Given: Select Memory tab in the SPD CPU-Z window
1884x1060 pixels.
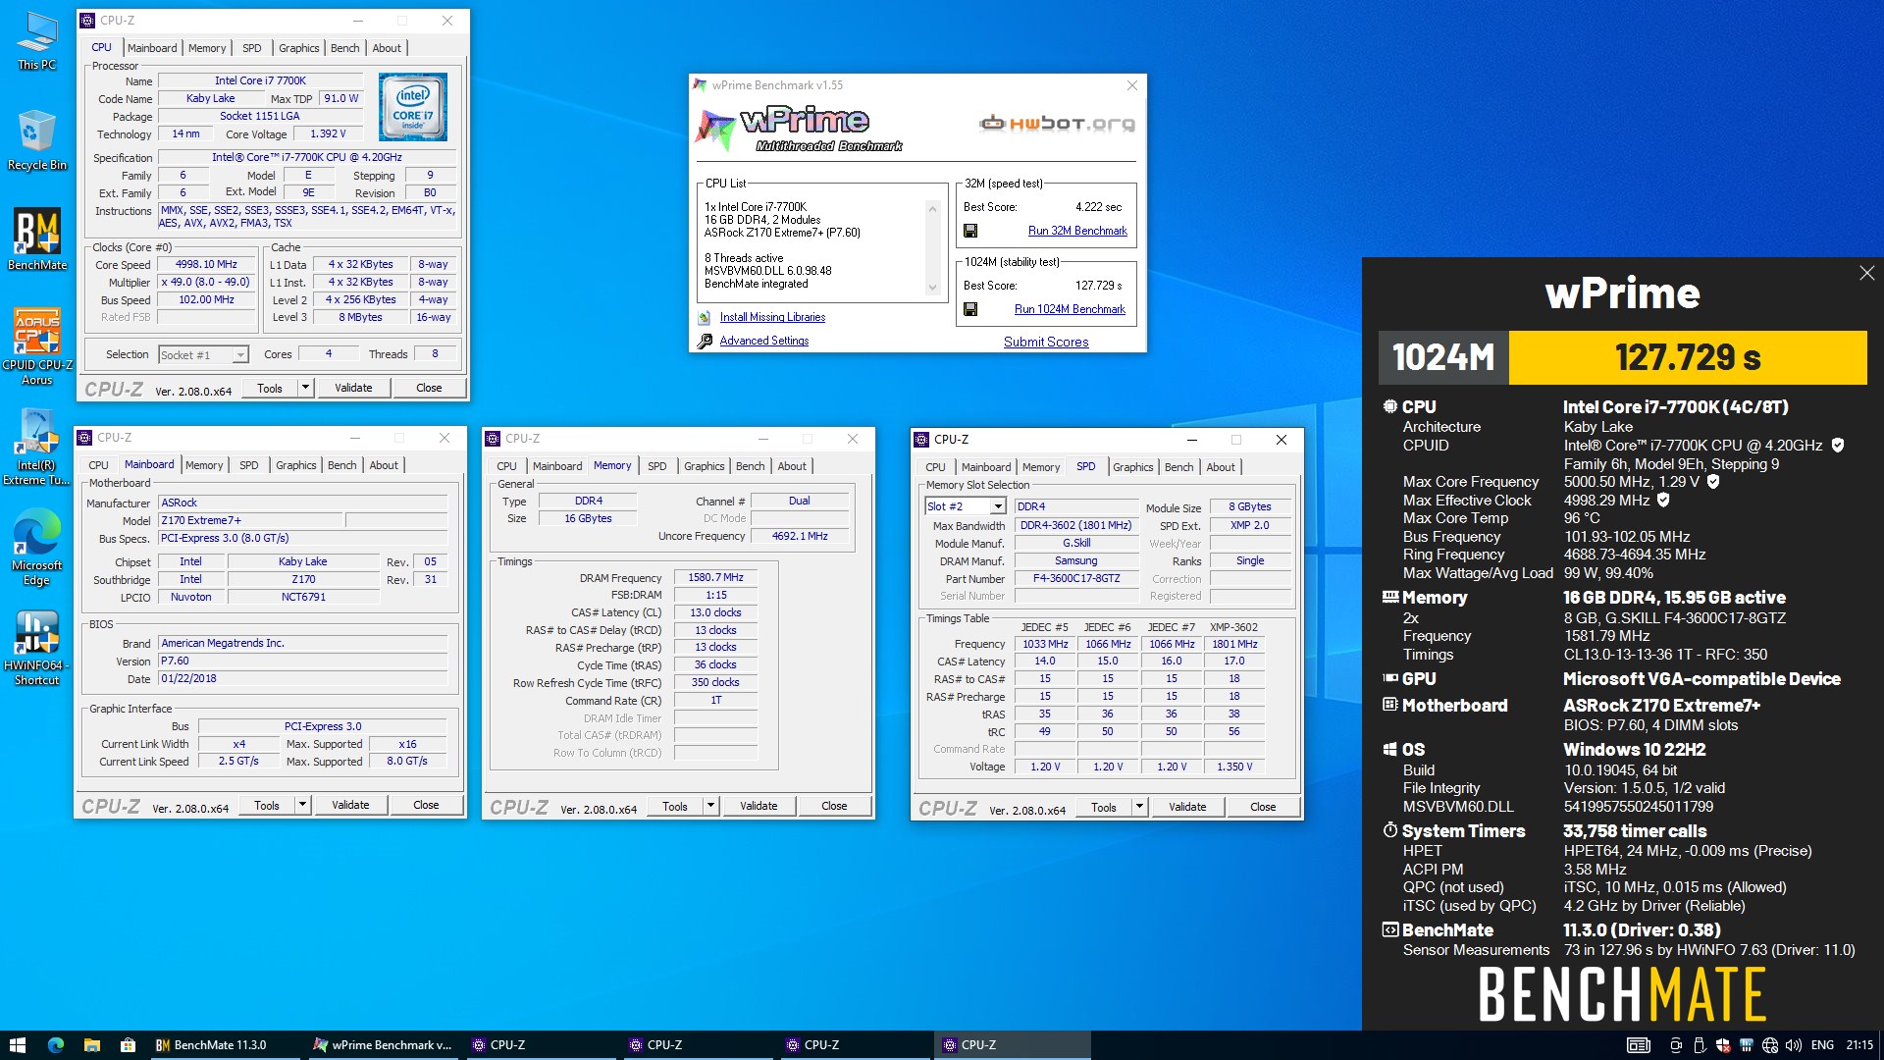Looking at the screenshot, I should pos(1041,467).
